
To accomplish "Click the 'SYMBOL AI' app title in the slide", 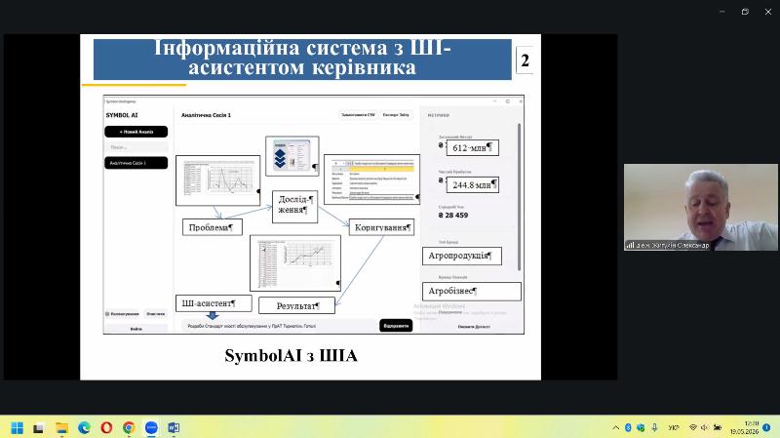I will (122, 115).
